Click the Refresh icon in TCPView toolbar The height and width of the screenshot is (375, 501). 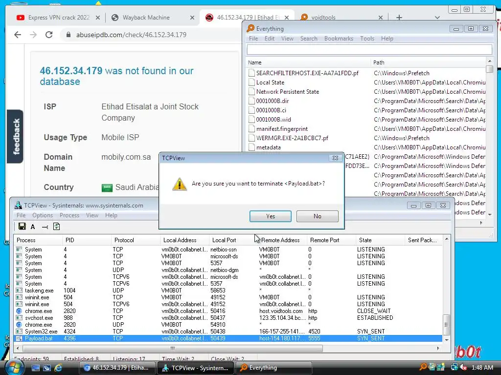57,227
